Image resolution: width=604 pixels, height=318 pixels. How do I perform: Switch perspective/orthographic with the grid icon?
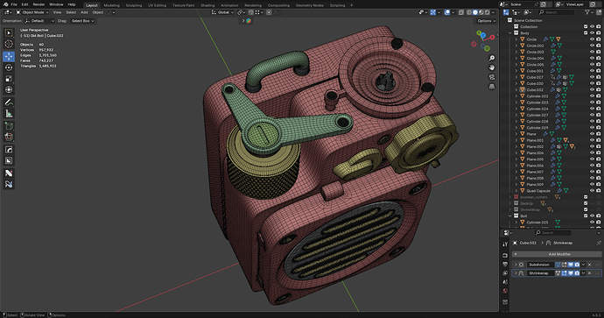click(492, 87)
